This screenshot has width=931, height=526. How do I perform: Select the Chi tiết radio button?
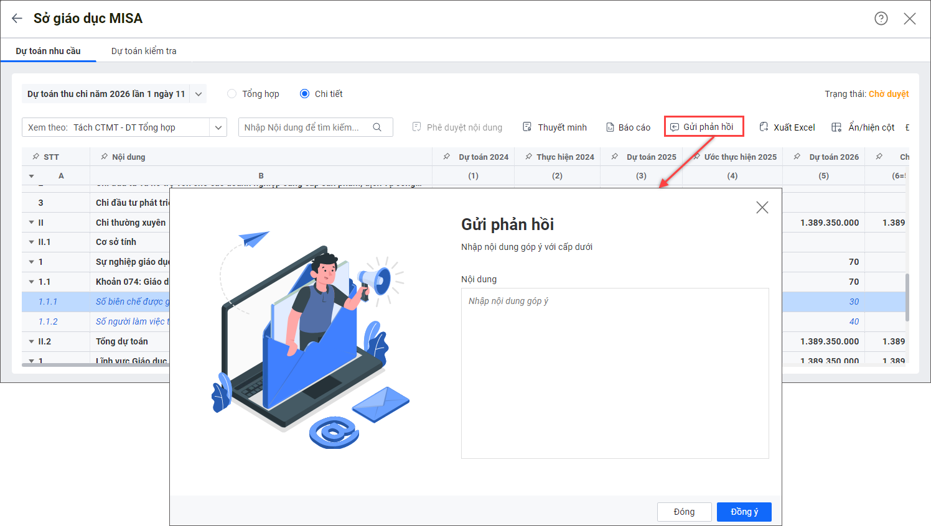(x=304, y=94)
